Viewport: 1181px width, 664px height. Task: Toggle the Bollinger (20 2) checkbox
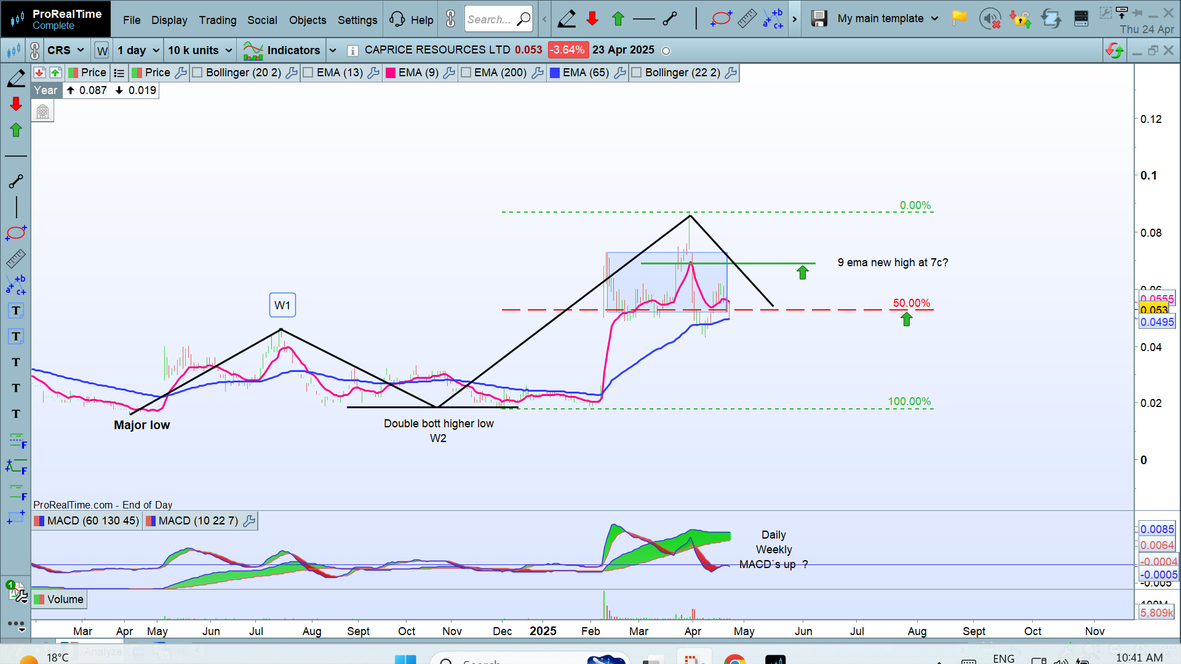(197, 73)
